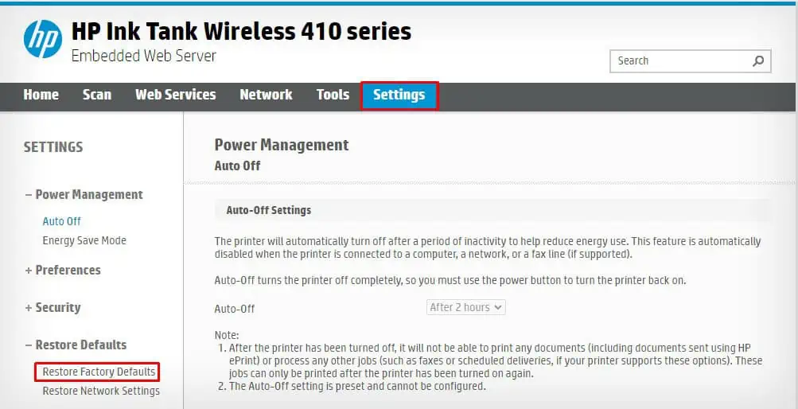
Task: Click the Power Management page heading
Action: (x=282, y=145)
